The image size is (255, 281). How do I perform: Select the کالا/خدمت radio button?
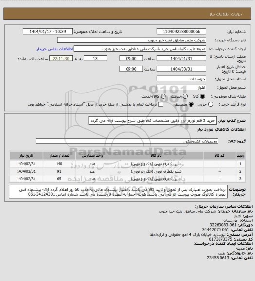pyautogui.click(x=163, y=96)
